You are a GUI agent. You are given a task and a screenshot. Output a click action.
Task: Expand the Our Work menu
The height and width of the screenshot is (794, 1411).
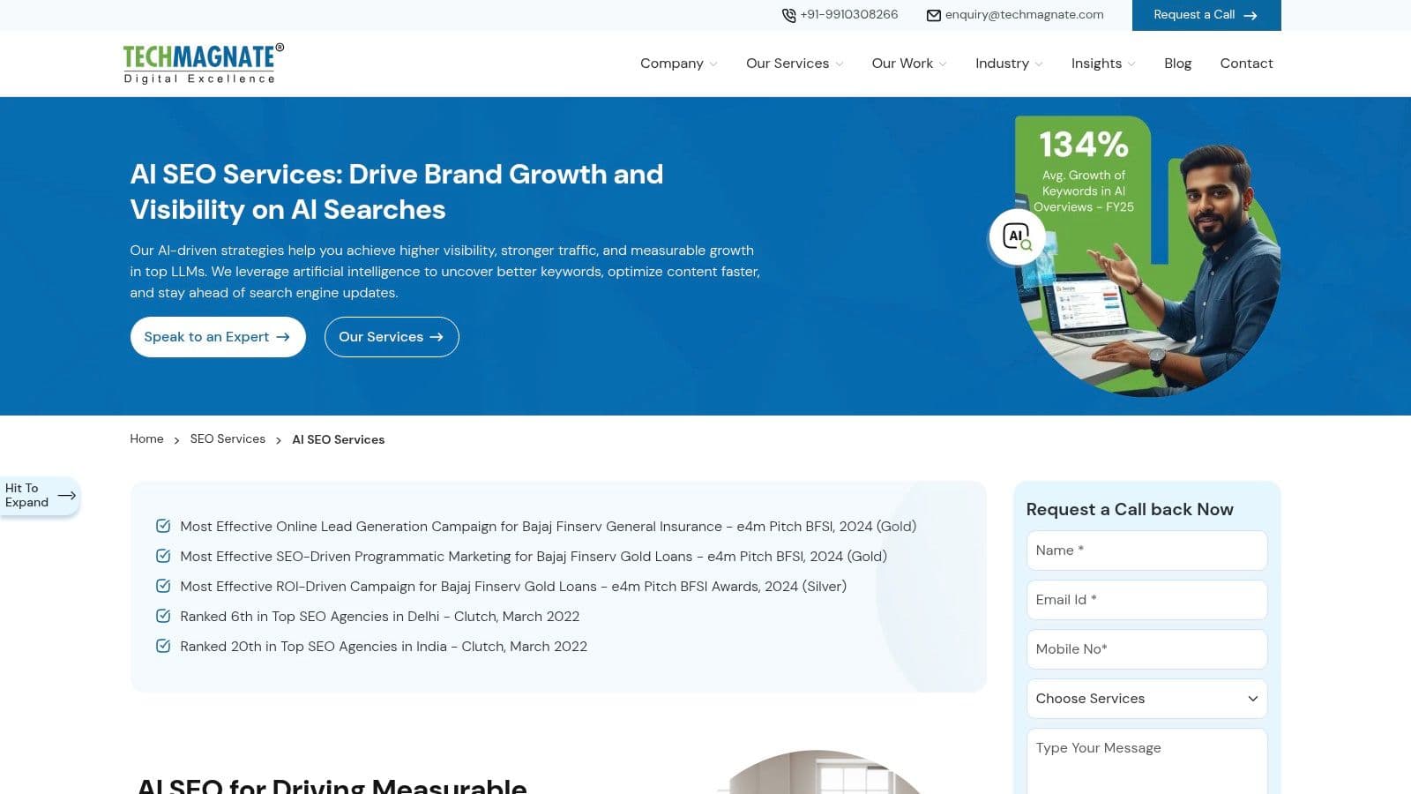pos(909,64)
